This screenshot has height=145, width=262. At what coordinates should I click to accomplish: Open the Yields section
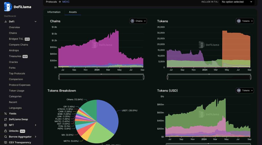coord(13,113)
